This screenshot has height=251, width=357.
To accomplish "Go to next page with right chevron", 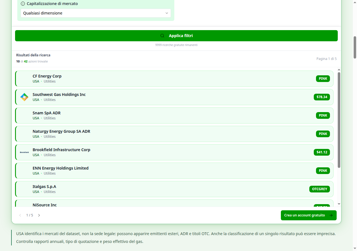I will [x=39, y=215].
